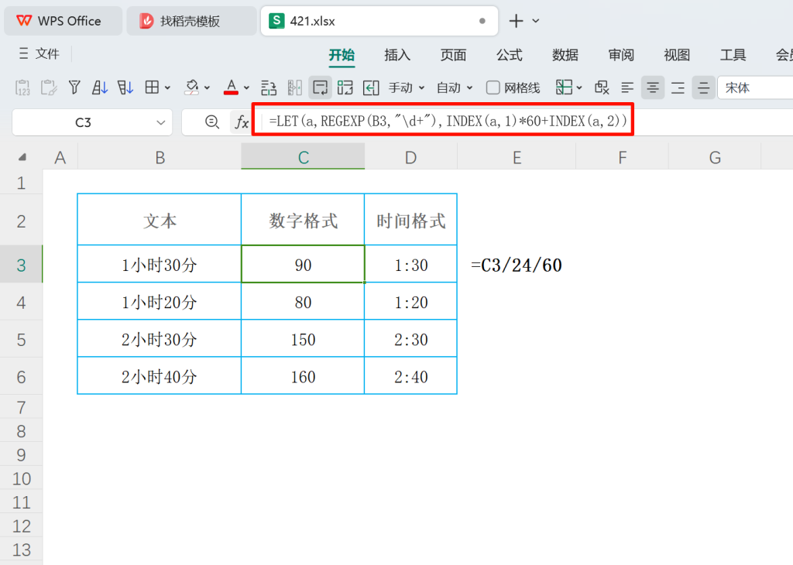793x565 pixels.
Task: Expand the new tab options chevron
Action: [x=536, y=21]
